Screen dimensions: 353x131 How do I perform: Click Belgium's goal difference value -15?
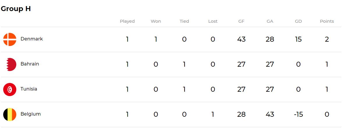298,114
